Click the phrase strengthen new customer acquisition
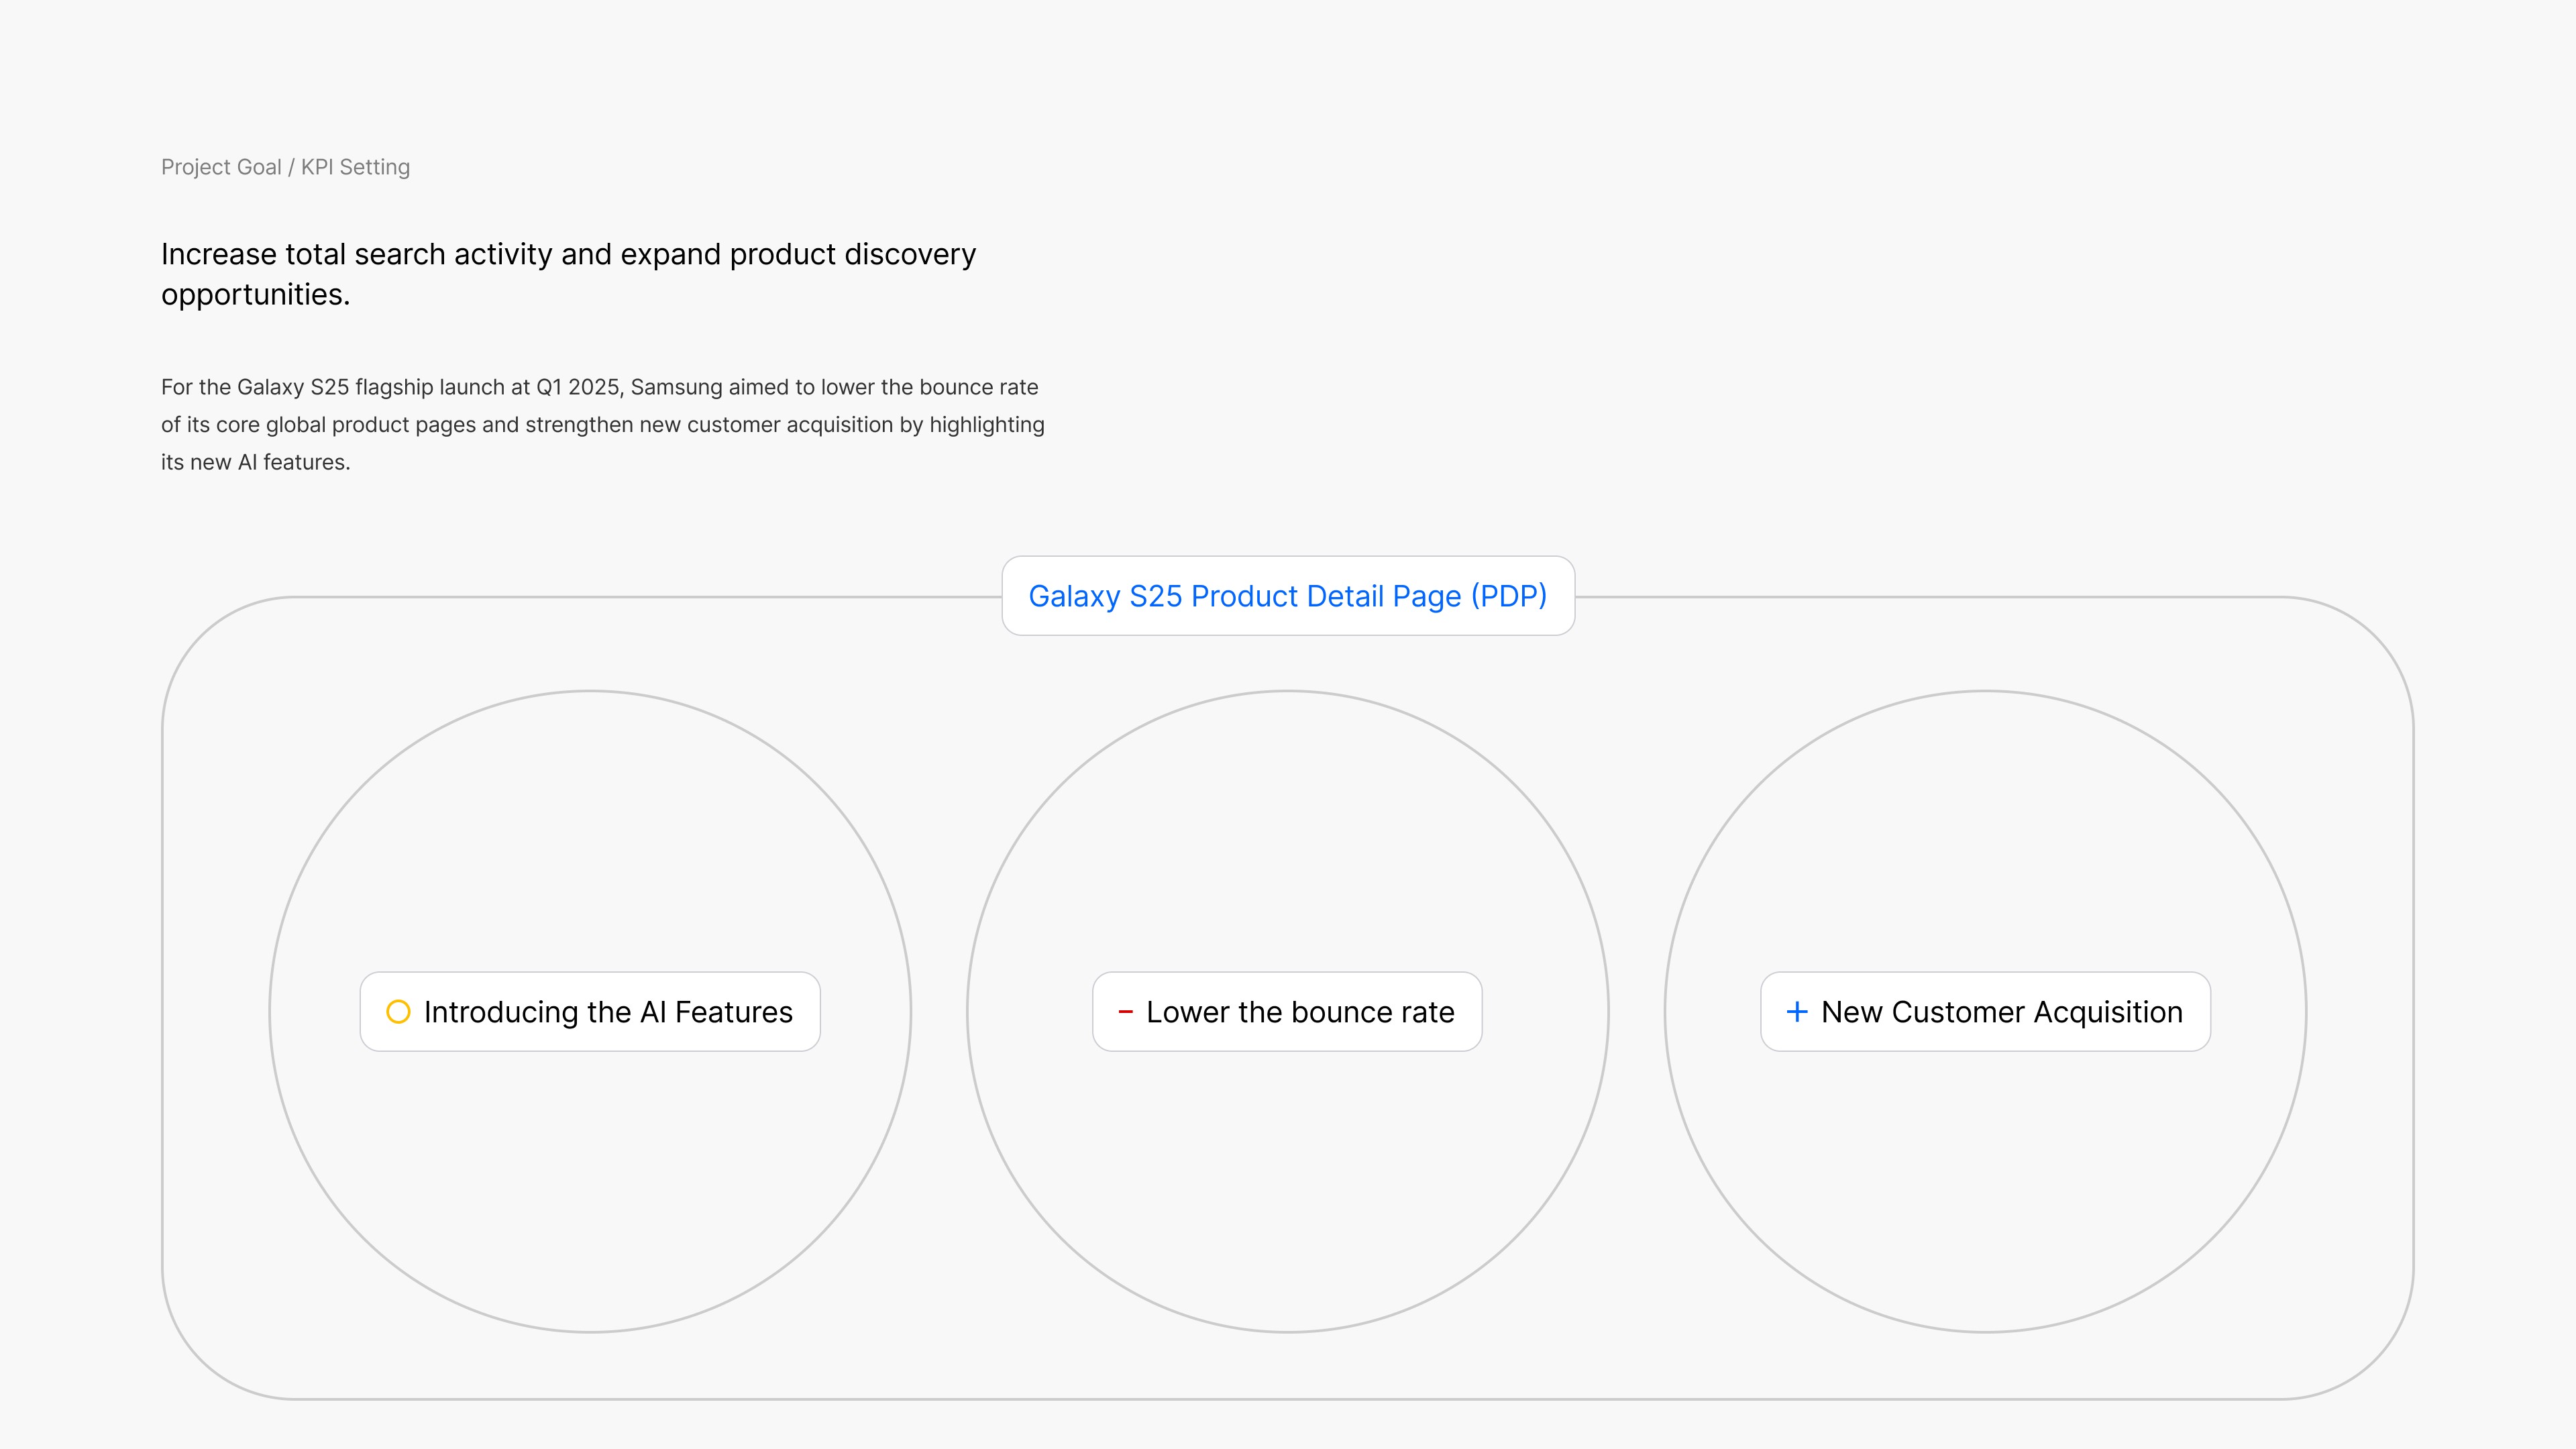 point(709,425)
